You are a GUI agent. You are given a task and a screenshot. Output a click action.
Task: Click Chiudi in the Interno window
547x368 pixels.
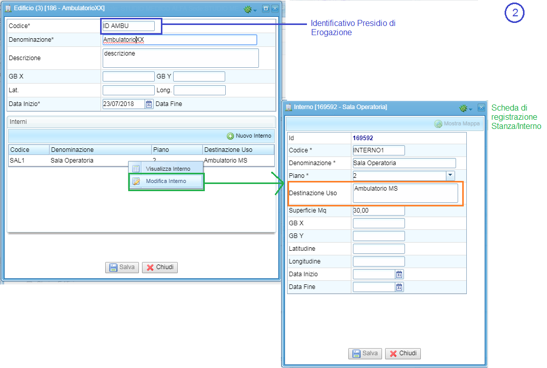[x=403, y=353]
